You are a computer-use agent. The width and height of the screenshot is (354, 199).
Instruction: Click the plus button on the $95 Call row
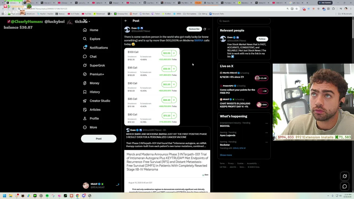[174, 69]
